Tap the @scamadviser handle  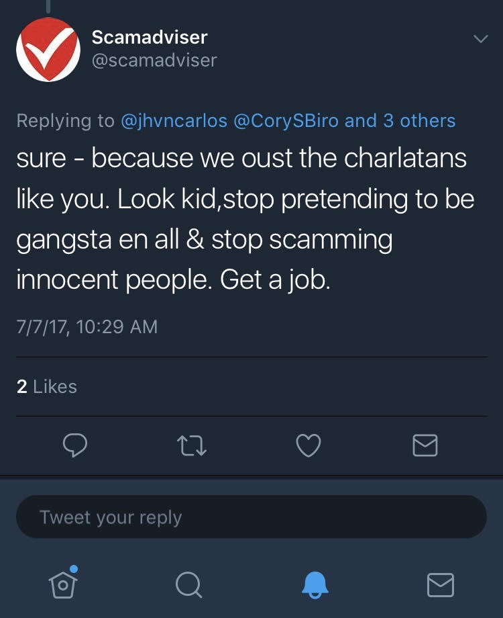(154, 60)
